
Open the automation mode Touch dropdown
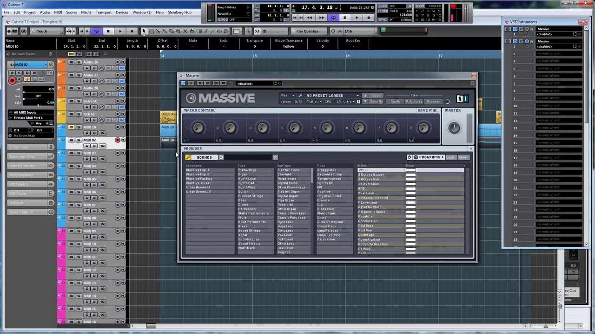(x=46, y=31)
